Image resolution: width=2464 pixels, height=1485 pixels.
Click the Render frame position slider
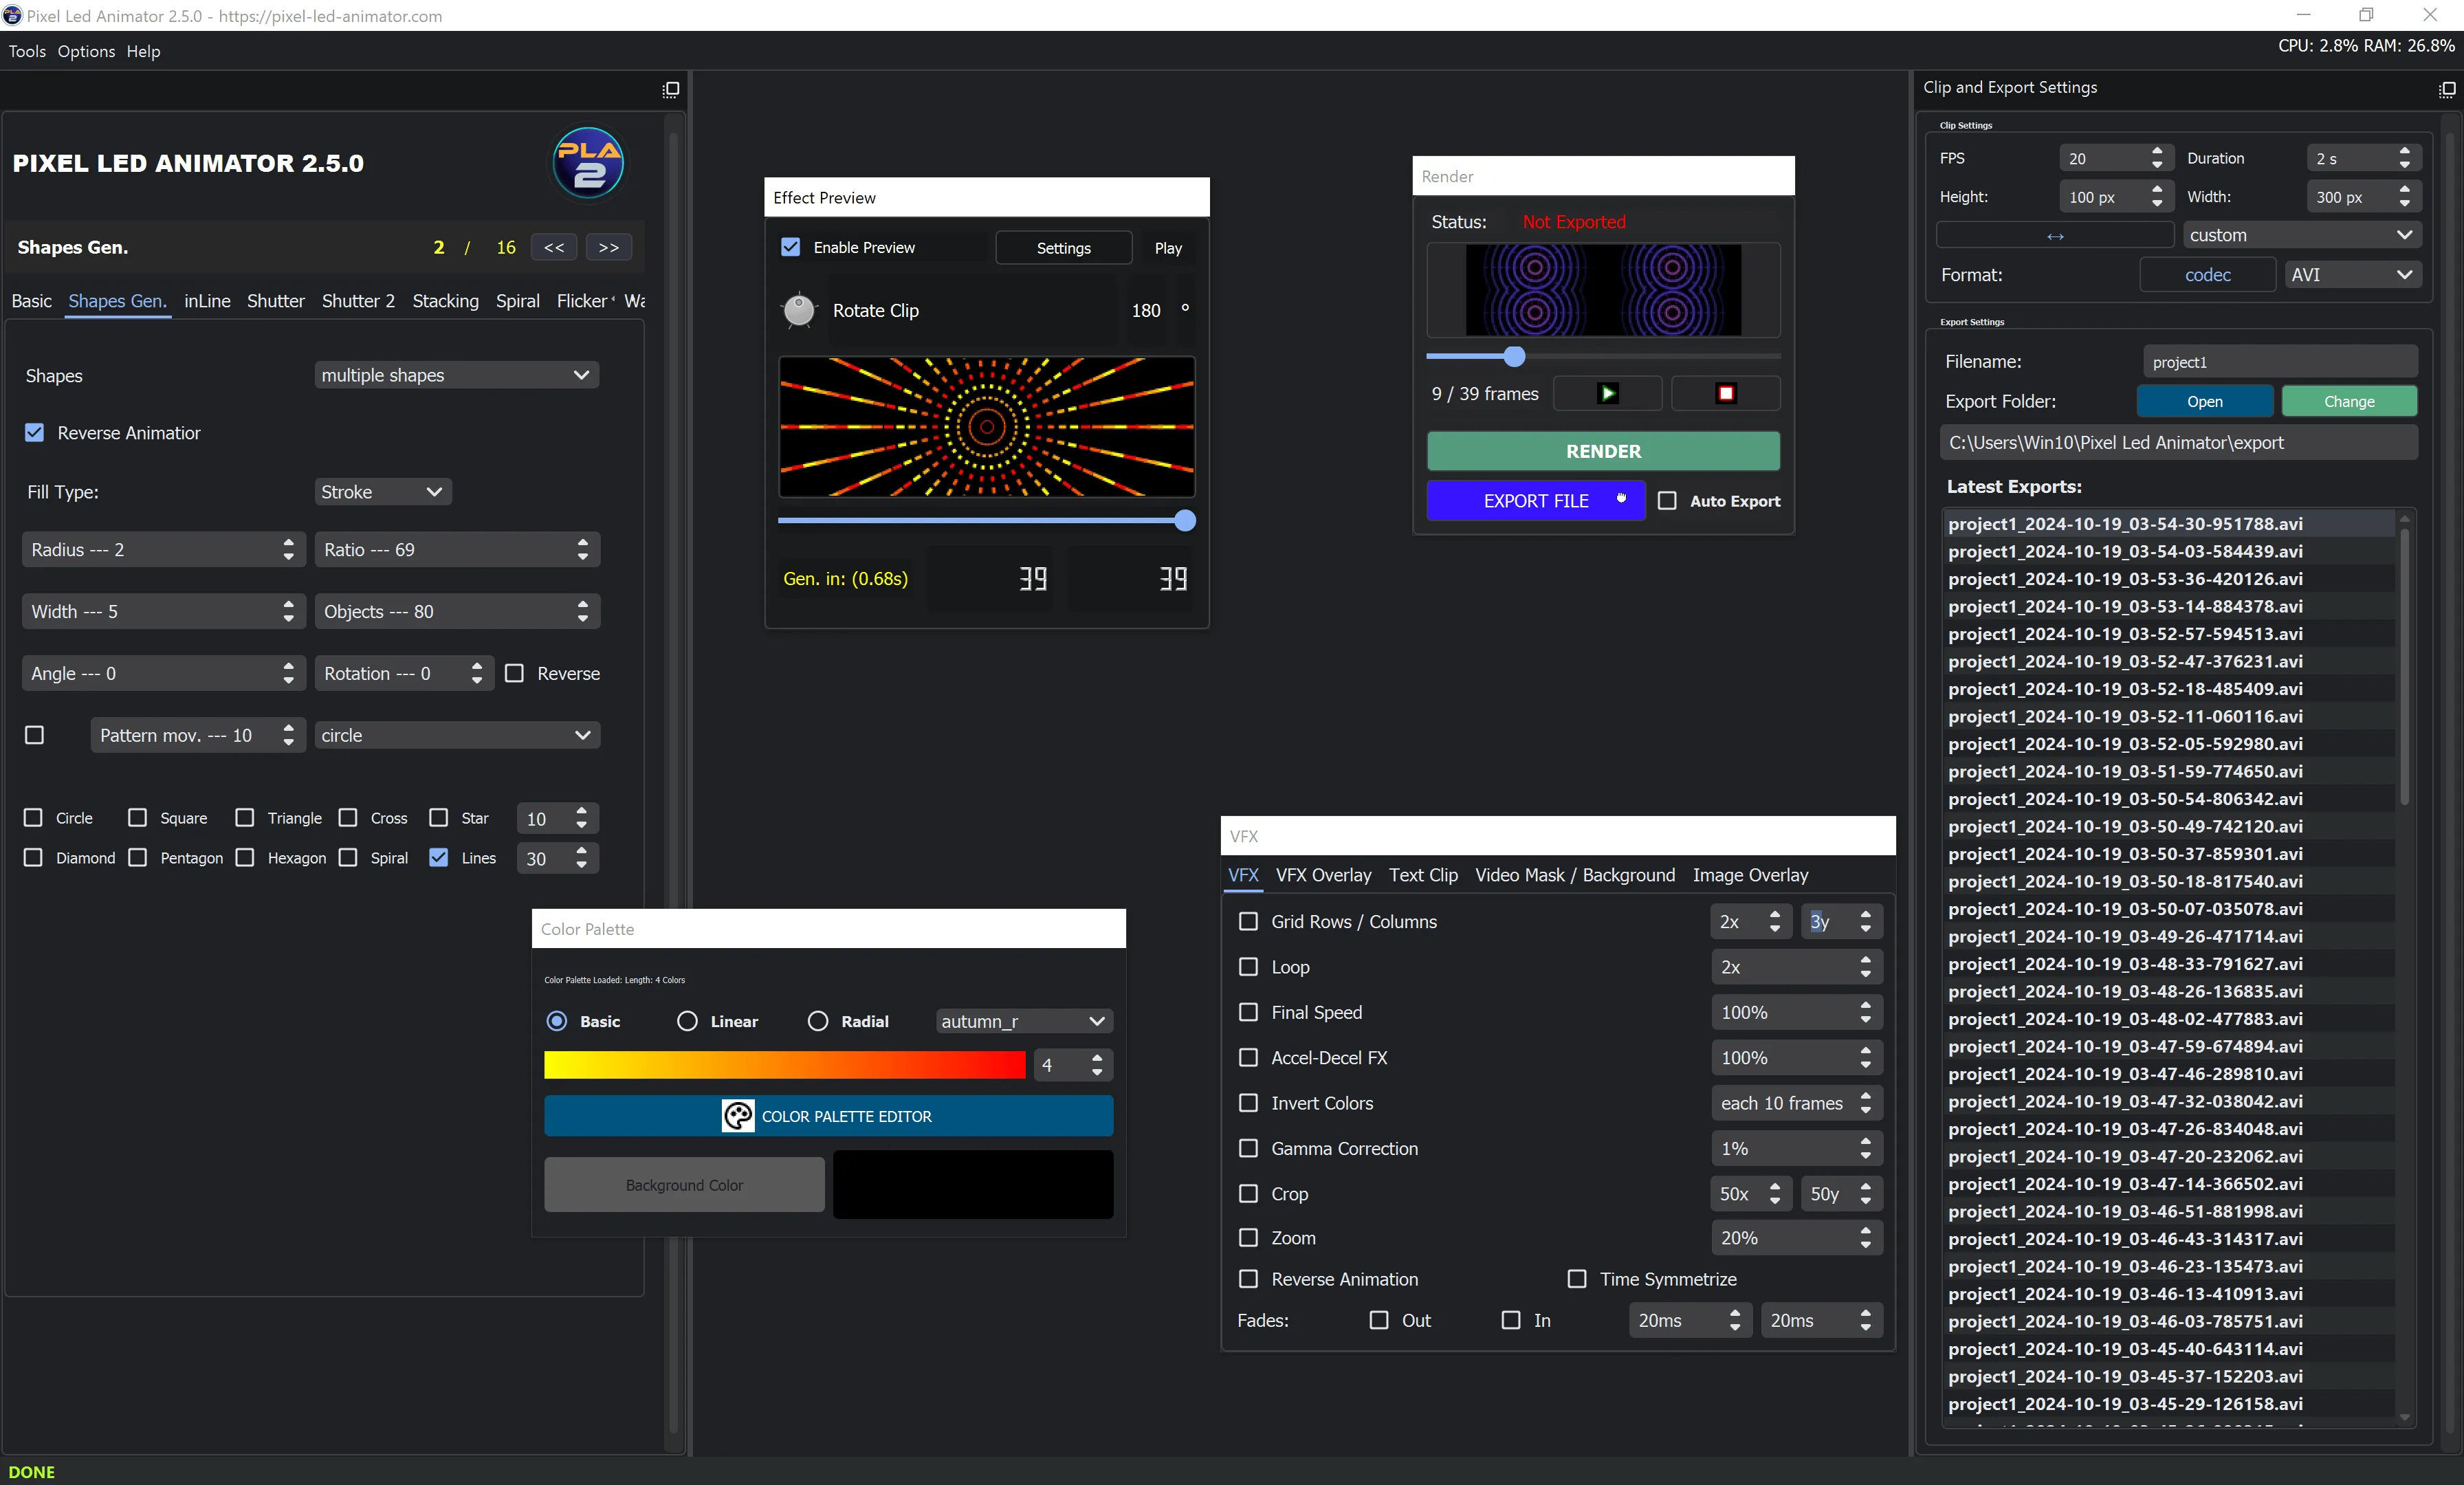coord(1603,356)
